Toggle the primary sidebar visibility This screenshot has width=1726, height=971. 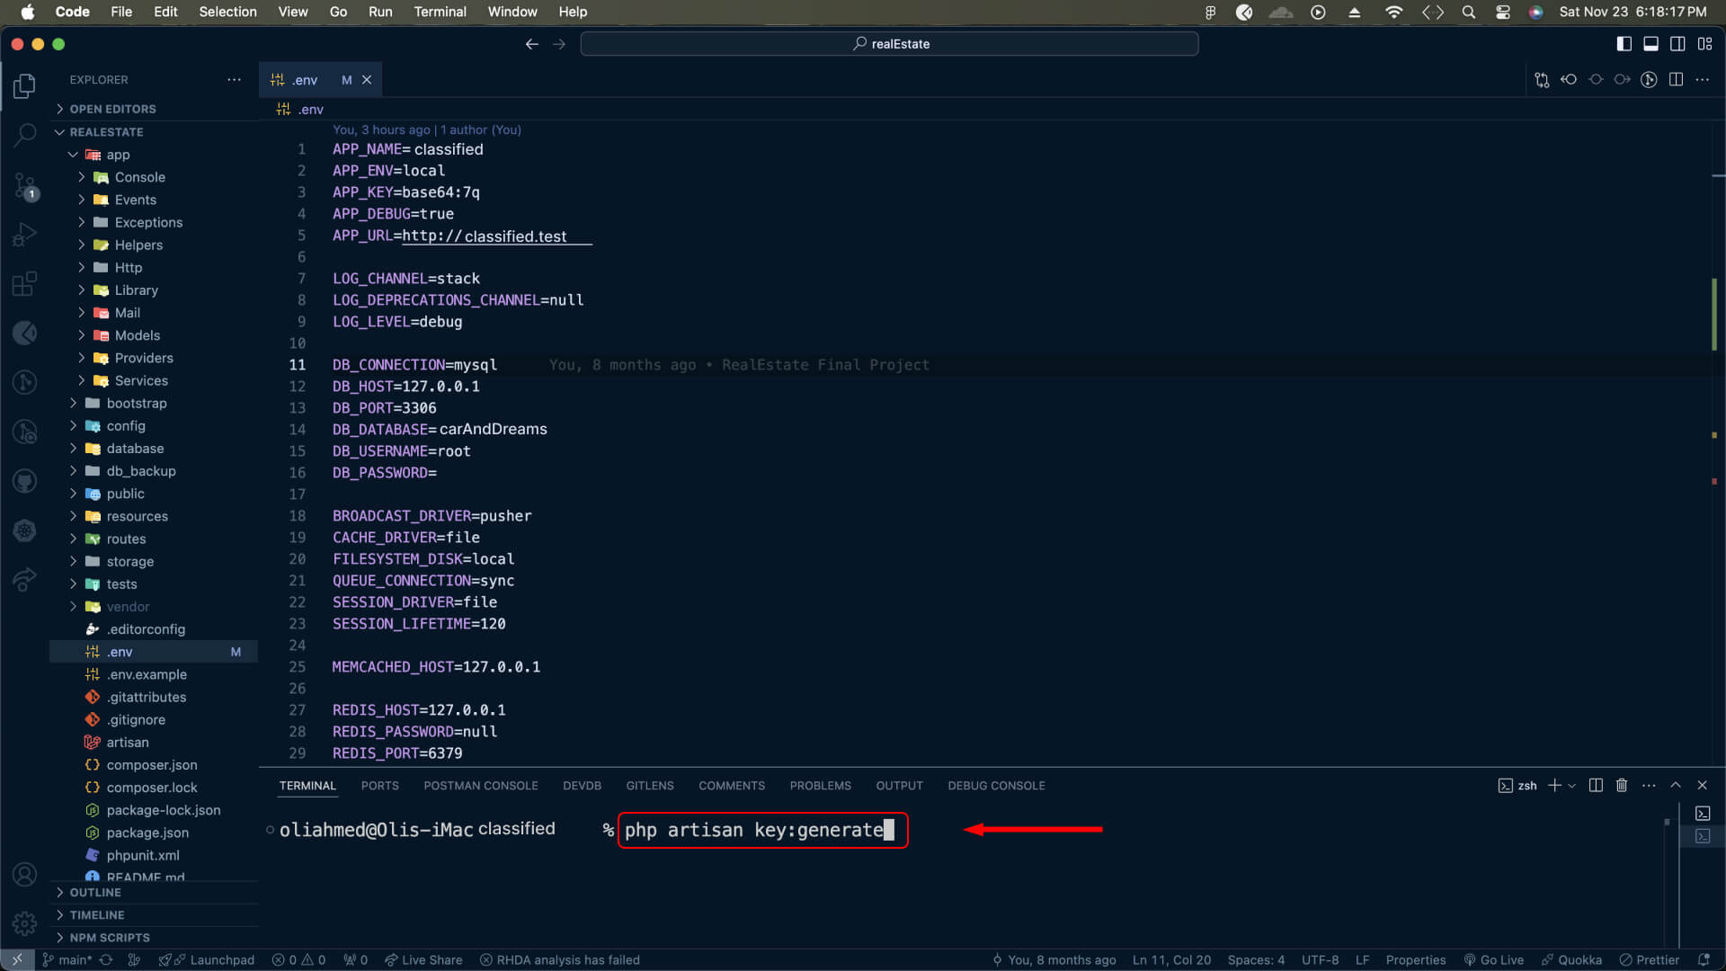(1624, 43)
